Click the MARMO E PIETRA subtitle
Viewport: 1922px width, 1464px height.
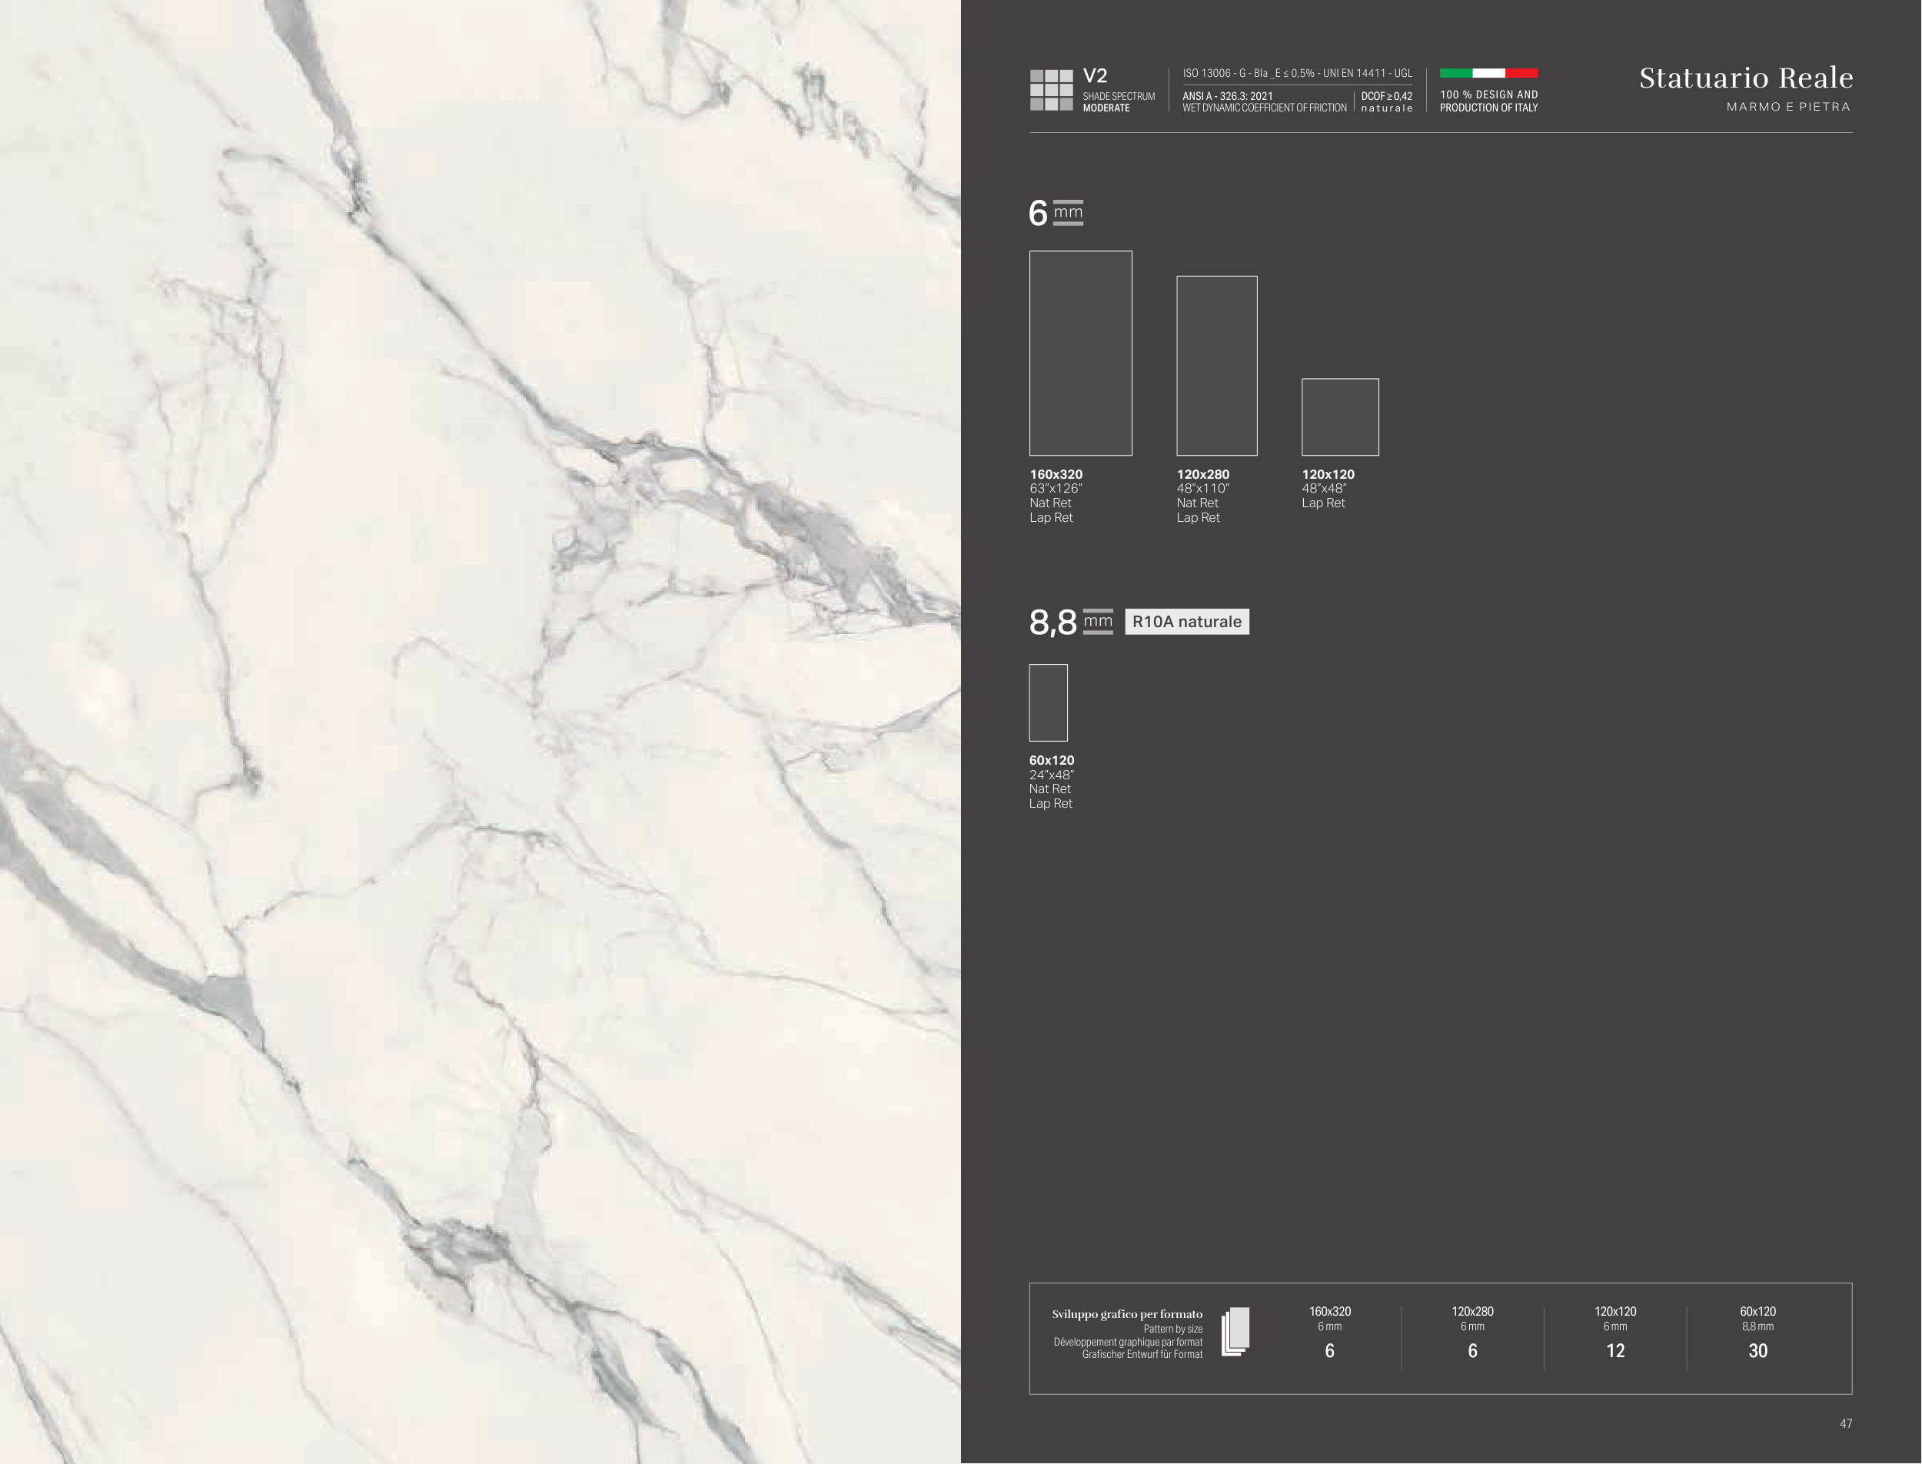tap(1787, 106)
